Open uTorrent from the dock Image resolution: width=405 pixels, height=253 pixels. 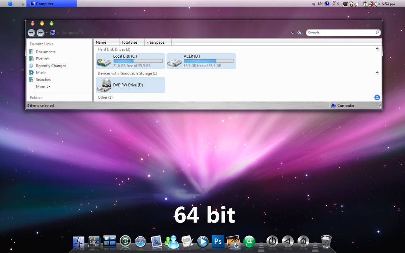[x=249, y=242]
